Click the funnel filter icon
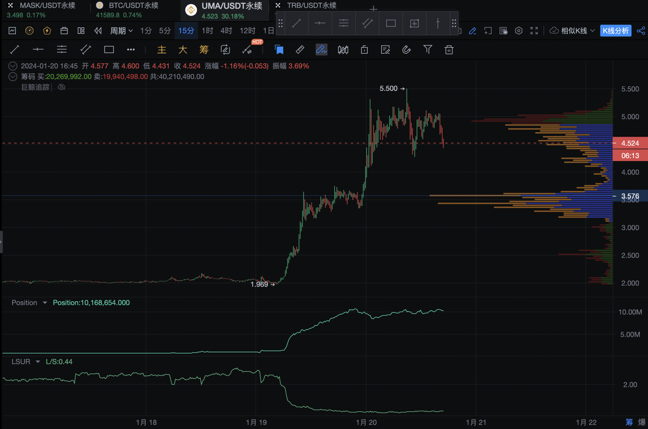The width and height of the screenshot is (648, 429). coord(428,49)
